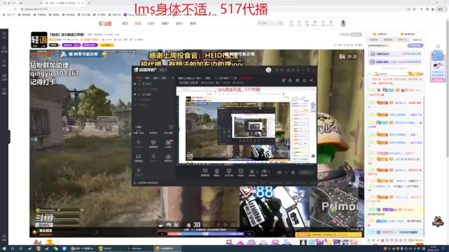The width and height of the screenshot is (449, 252).
Task: Open the start-streaming camera icon in header
Action: tap(306, 23)
